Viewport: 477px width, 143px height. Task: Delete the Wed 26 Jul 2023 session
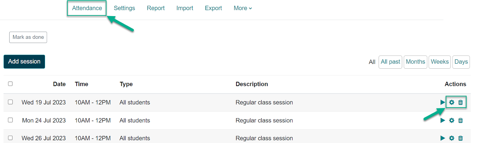[x=461, y=138]
